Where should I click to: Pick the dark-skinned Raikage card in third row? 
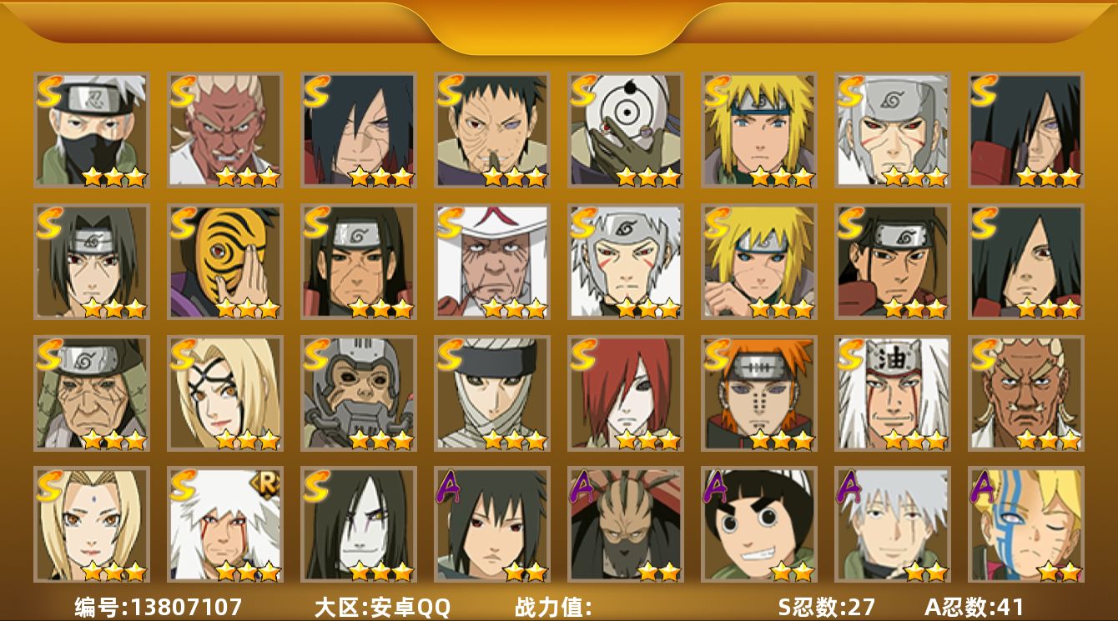1025,393
